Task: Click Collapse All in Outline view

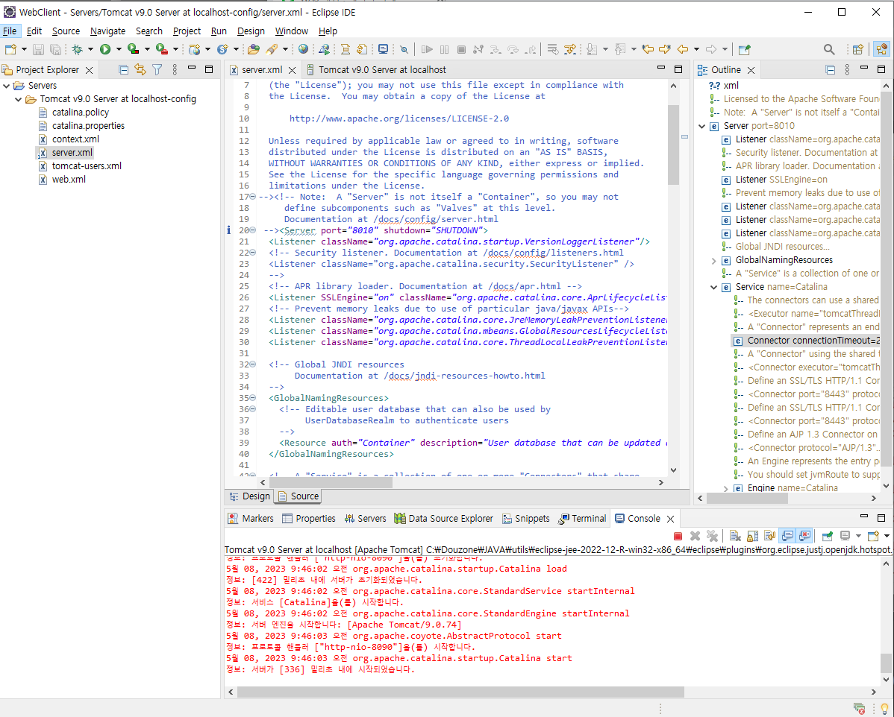Action: (830, 69)
